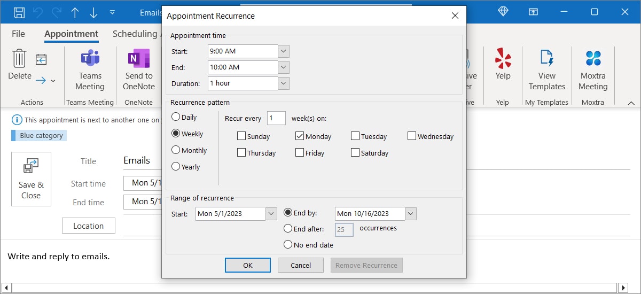Click the diamond premium icon in the title bar
Screen dimensions: 641x294
pyautogui.click(x=503, y=12)
